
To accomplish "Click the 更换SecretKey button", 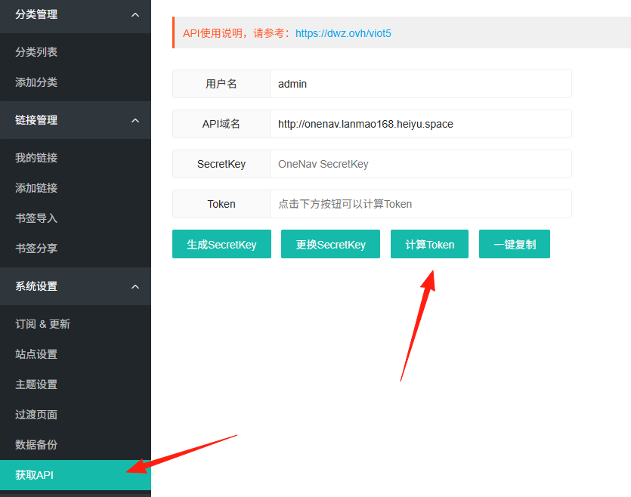I will (x=330, y=244).
